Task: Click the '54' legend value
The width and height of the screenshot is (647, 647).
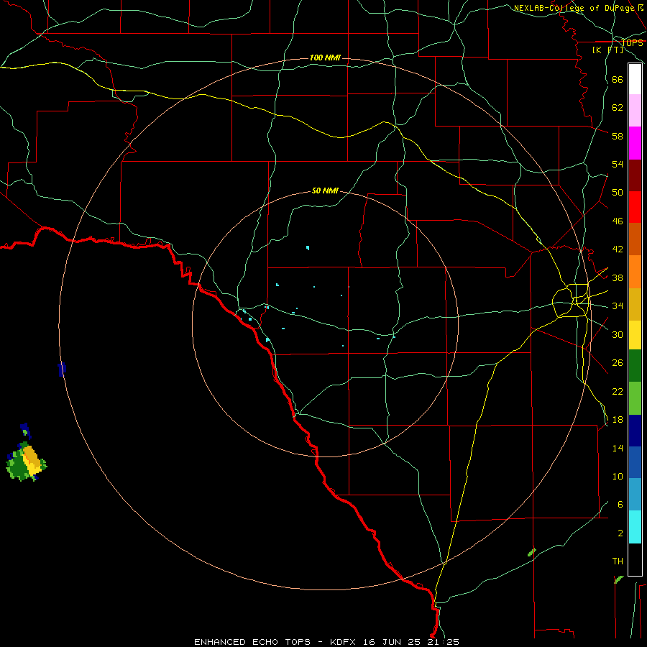Action: (x=618, y=164)
